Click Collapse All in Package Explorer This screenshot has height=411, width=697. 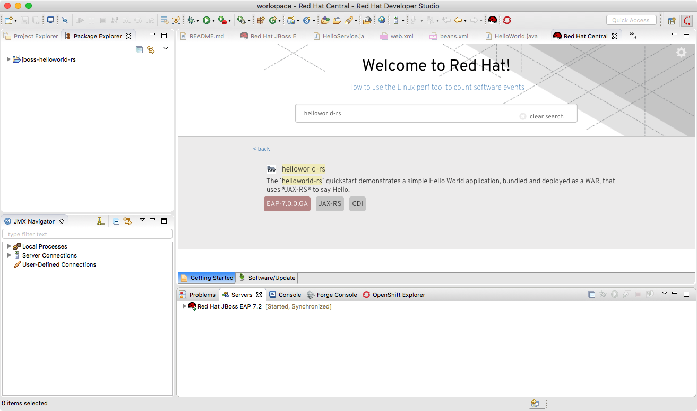tap(139, 49)
